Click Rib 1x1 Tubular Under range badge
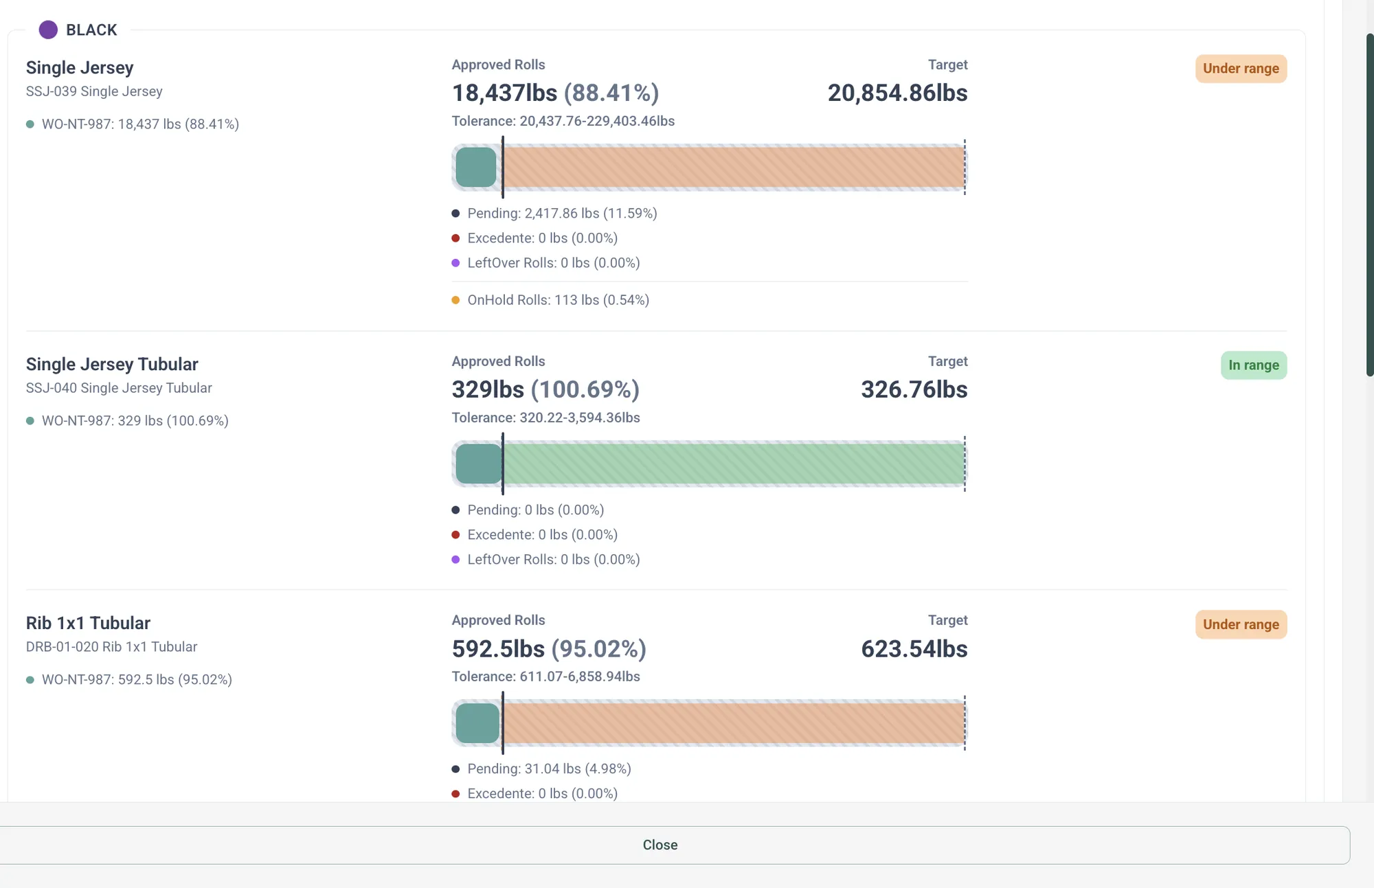The height and width of the screenshot is (888, 1374). click(x=1241, y=624)
